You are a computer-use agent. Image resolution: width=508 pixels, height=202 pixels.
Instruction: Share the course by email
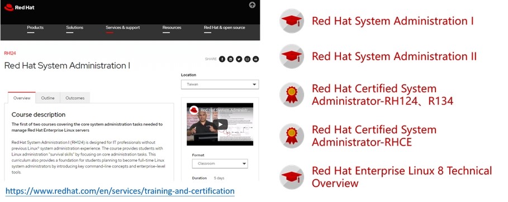point(247,59)
